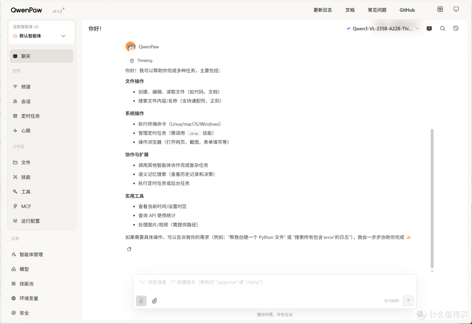The height and width of the screenshot is (324, 472).
Task: Click the 查询 API 使用统计 list item
Action: (157, 215)
